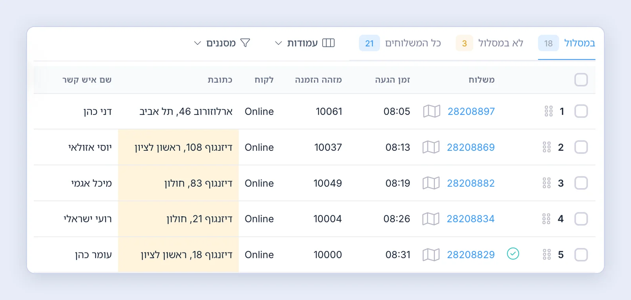
Task: Check the box for row 4
Action: coord(581,219)
